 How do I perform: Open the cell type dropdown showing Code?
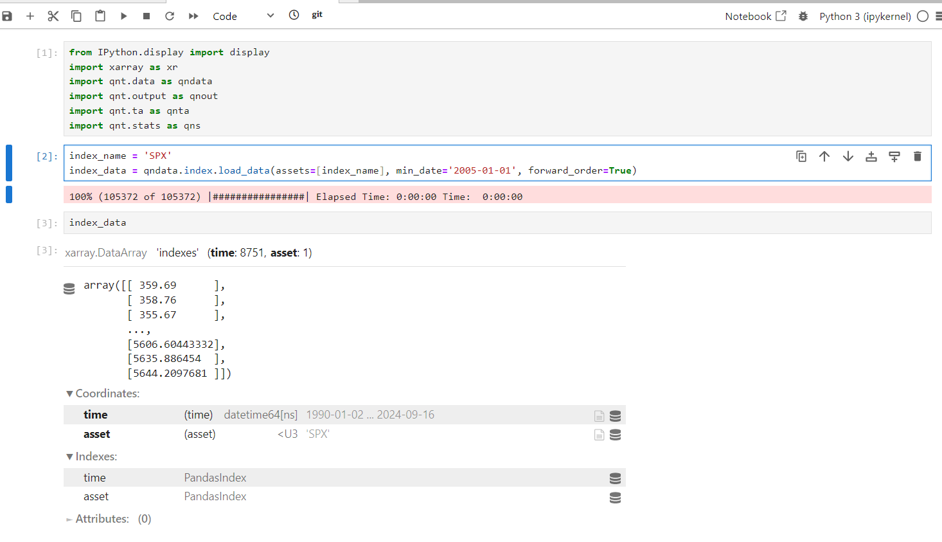coord(244,16)
